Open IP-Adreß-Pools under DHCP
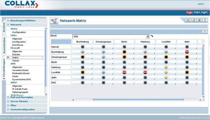 click(20, 89)
